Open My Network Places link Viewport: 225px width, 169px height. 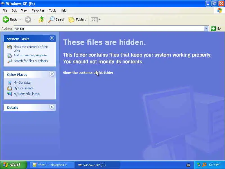pyautogui.click(x=26, y=94)
